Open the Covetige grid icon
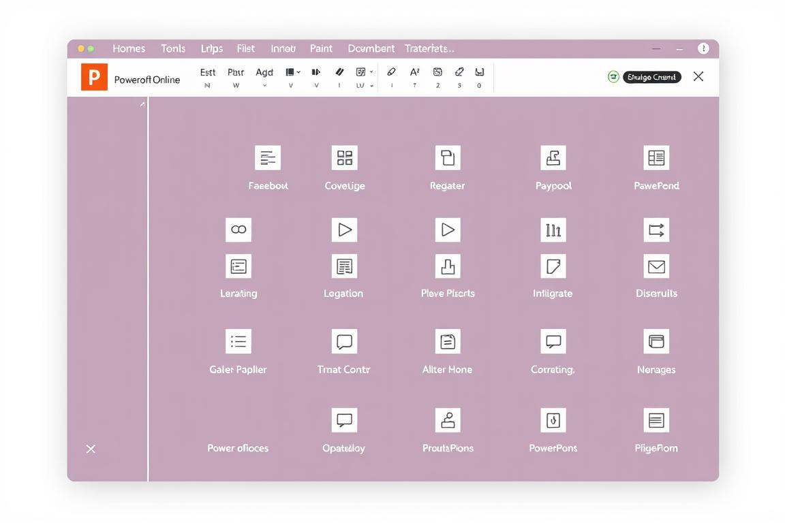The width and height of the screenshot is (785, 523). pos(344,158)
